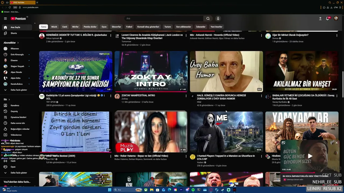This screenshot has width=344, height=193.
Task: Select the Yeni öneriler chip
Action: (x=216, y=27)
